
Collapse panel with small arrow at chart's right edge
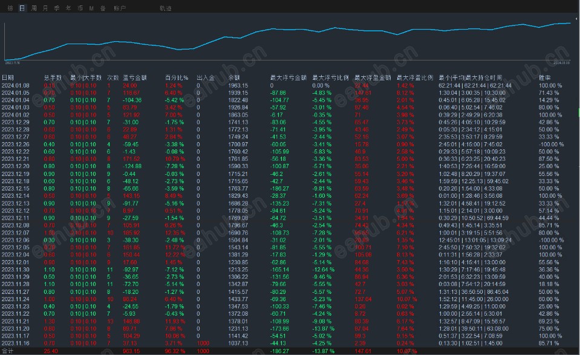[x=576, y=18]
